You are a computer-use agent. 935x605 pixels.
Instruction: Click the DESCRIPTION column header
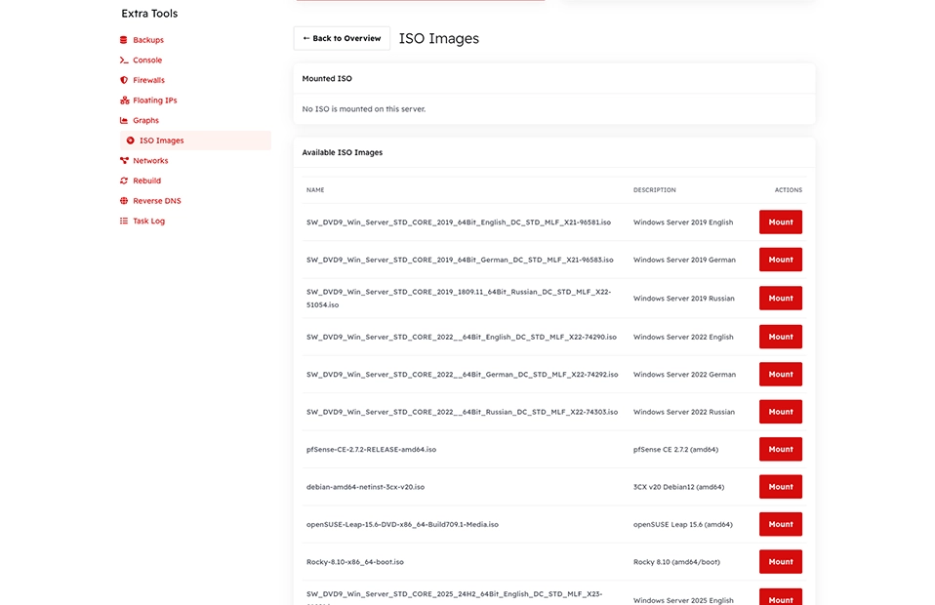[654, 190]
